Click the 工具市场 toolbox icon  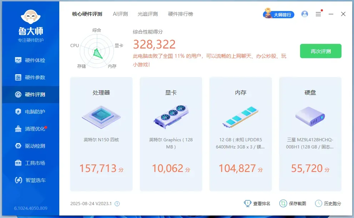point(18,163)
